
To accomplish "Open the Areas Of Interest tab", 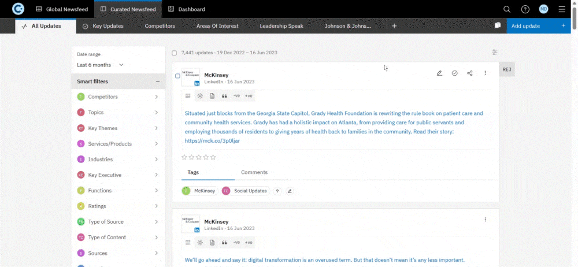I will coord(217,26).
